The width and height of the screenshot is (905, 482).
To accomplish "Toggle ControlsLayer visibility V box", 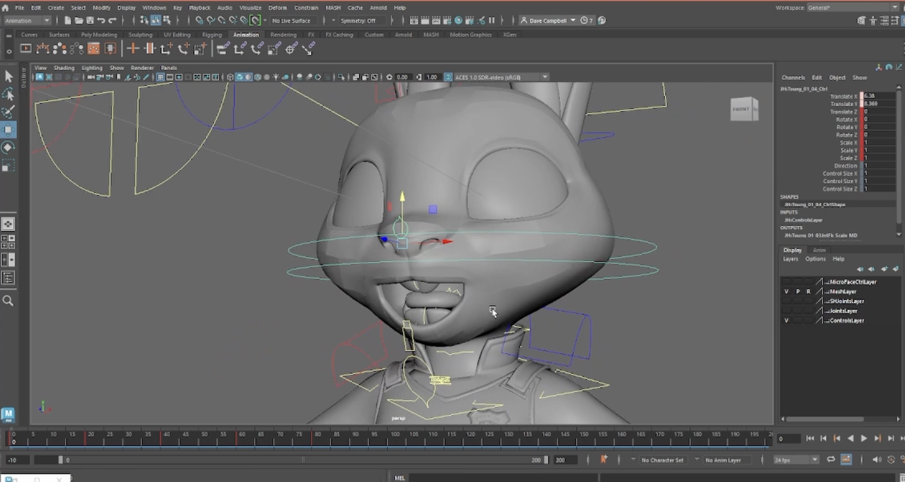I will click(x=786, y=320).
